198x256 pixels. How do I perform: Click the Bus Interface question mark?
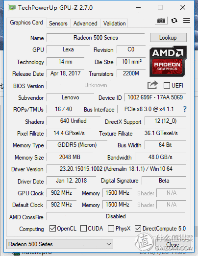(x=185, y=109)
